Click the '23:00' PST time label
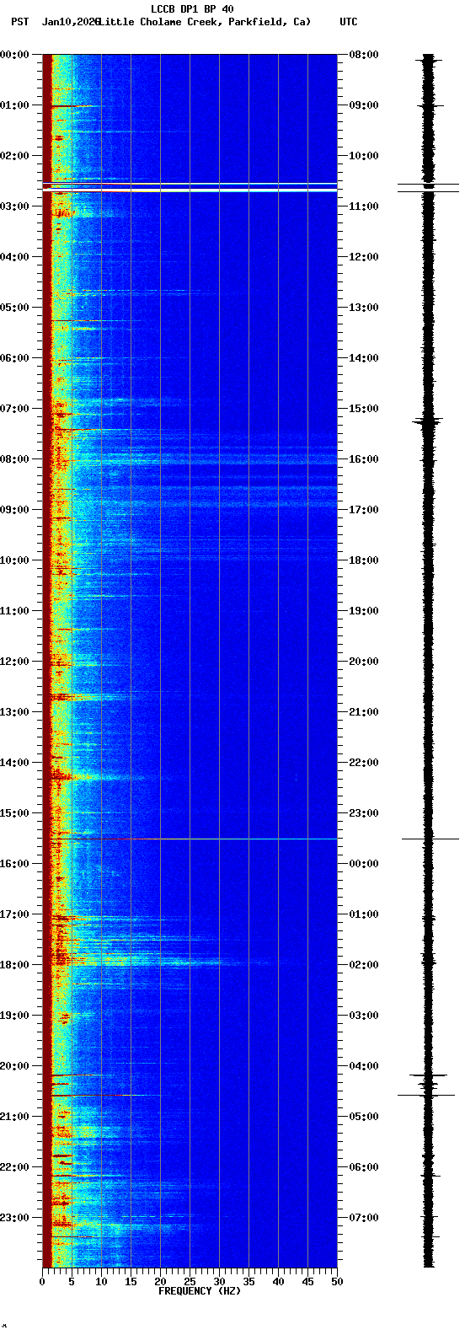The image size is (465, 1335). 14,1218
